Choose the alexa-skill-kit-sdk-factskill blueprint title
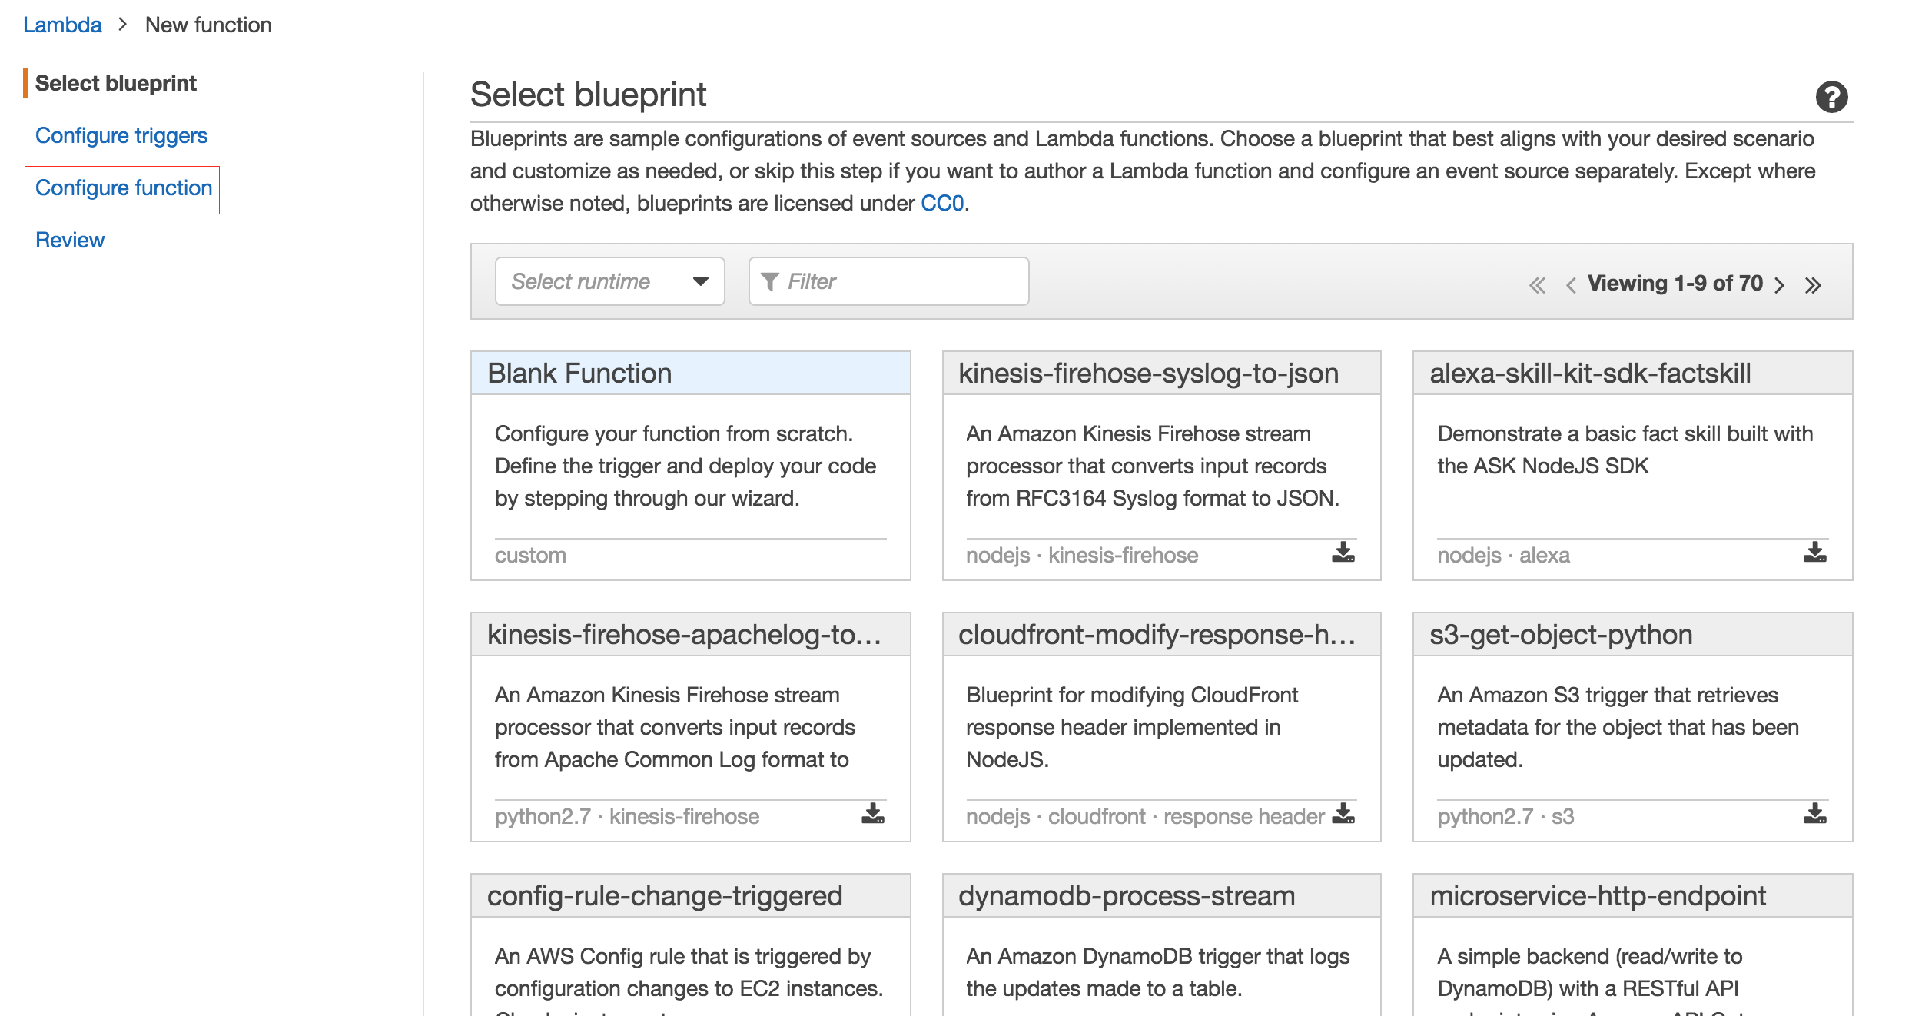 pyautogui.click(x=1590, y=374)
